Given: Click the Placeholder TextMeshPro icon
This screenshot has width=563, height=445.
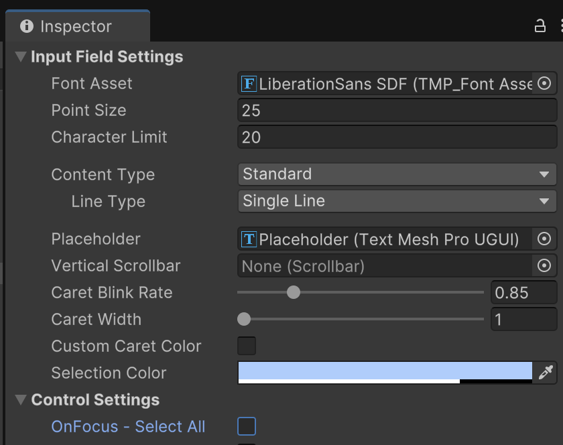Looking at the screenshot, I should tap(249, 239).
